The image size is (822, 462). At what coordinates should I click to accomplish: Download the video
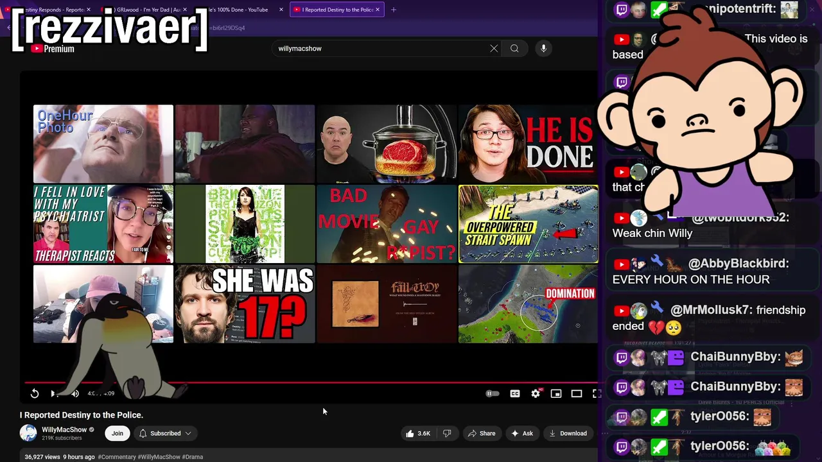[568, 433]
